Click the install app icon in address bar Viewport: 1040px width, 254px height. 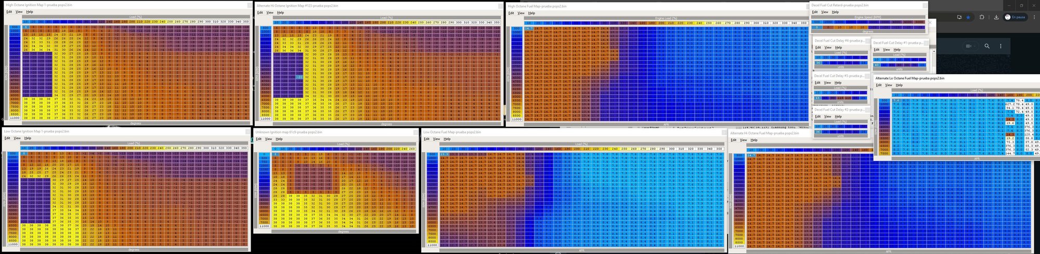point(959,17)
